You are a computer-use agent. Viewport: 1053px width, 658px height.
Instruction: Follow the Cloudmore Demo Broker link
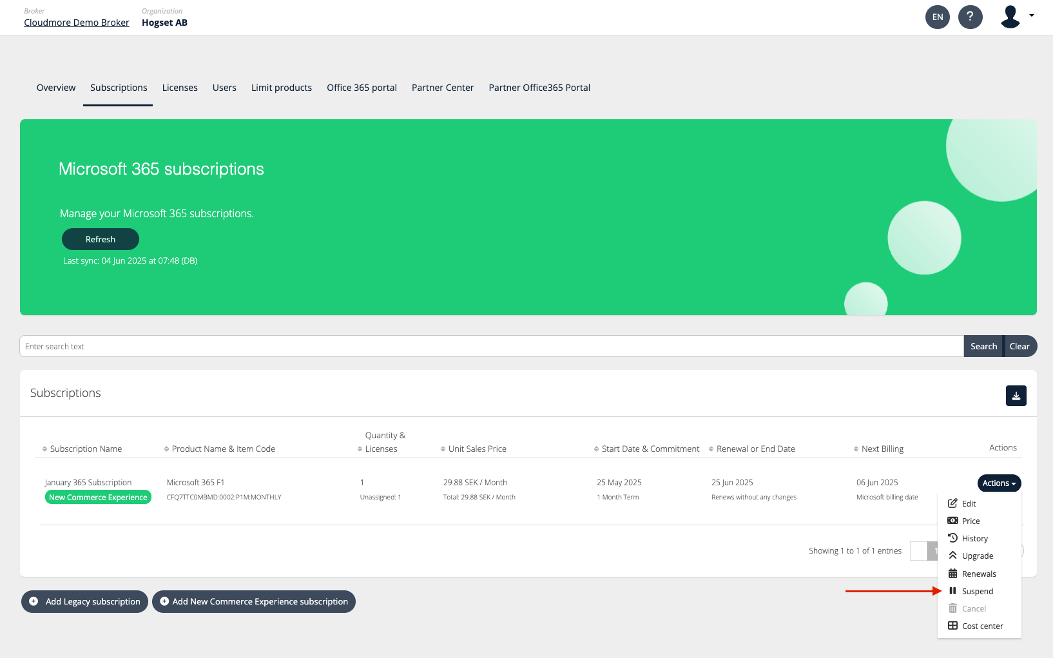click(77, 23)
